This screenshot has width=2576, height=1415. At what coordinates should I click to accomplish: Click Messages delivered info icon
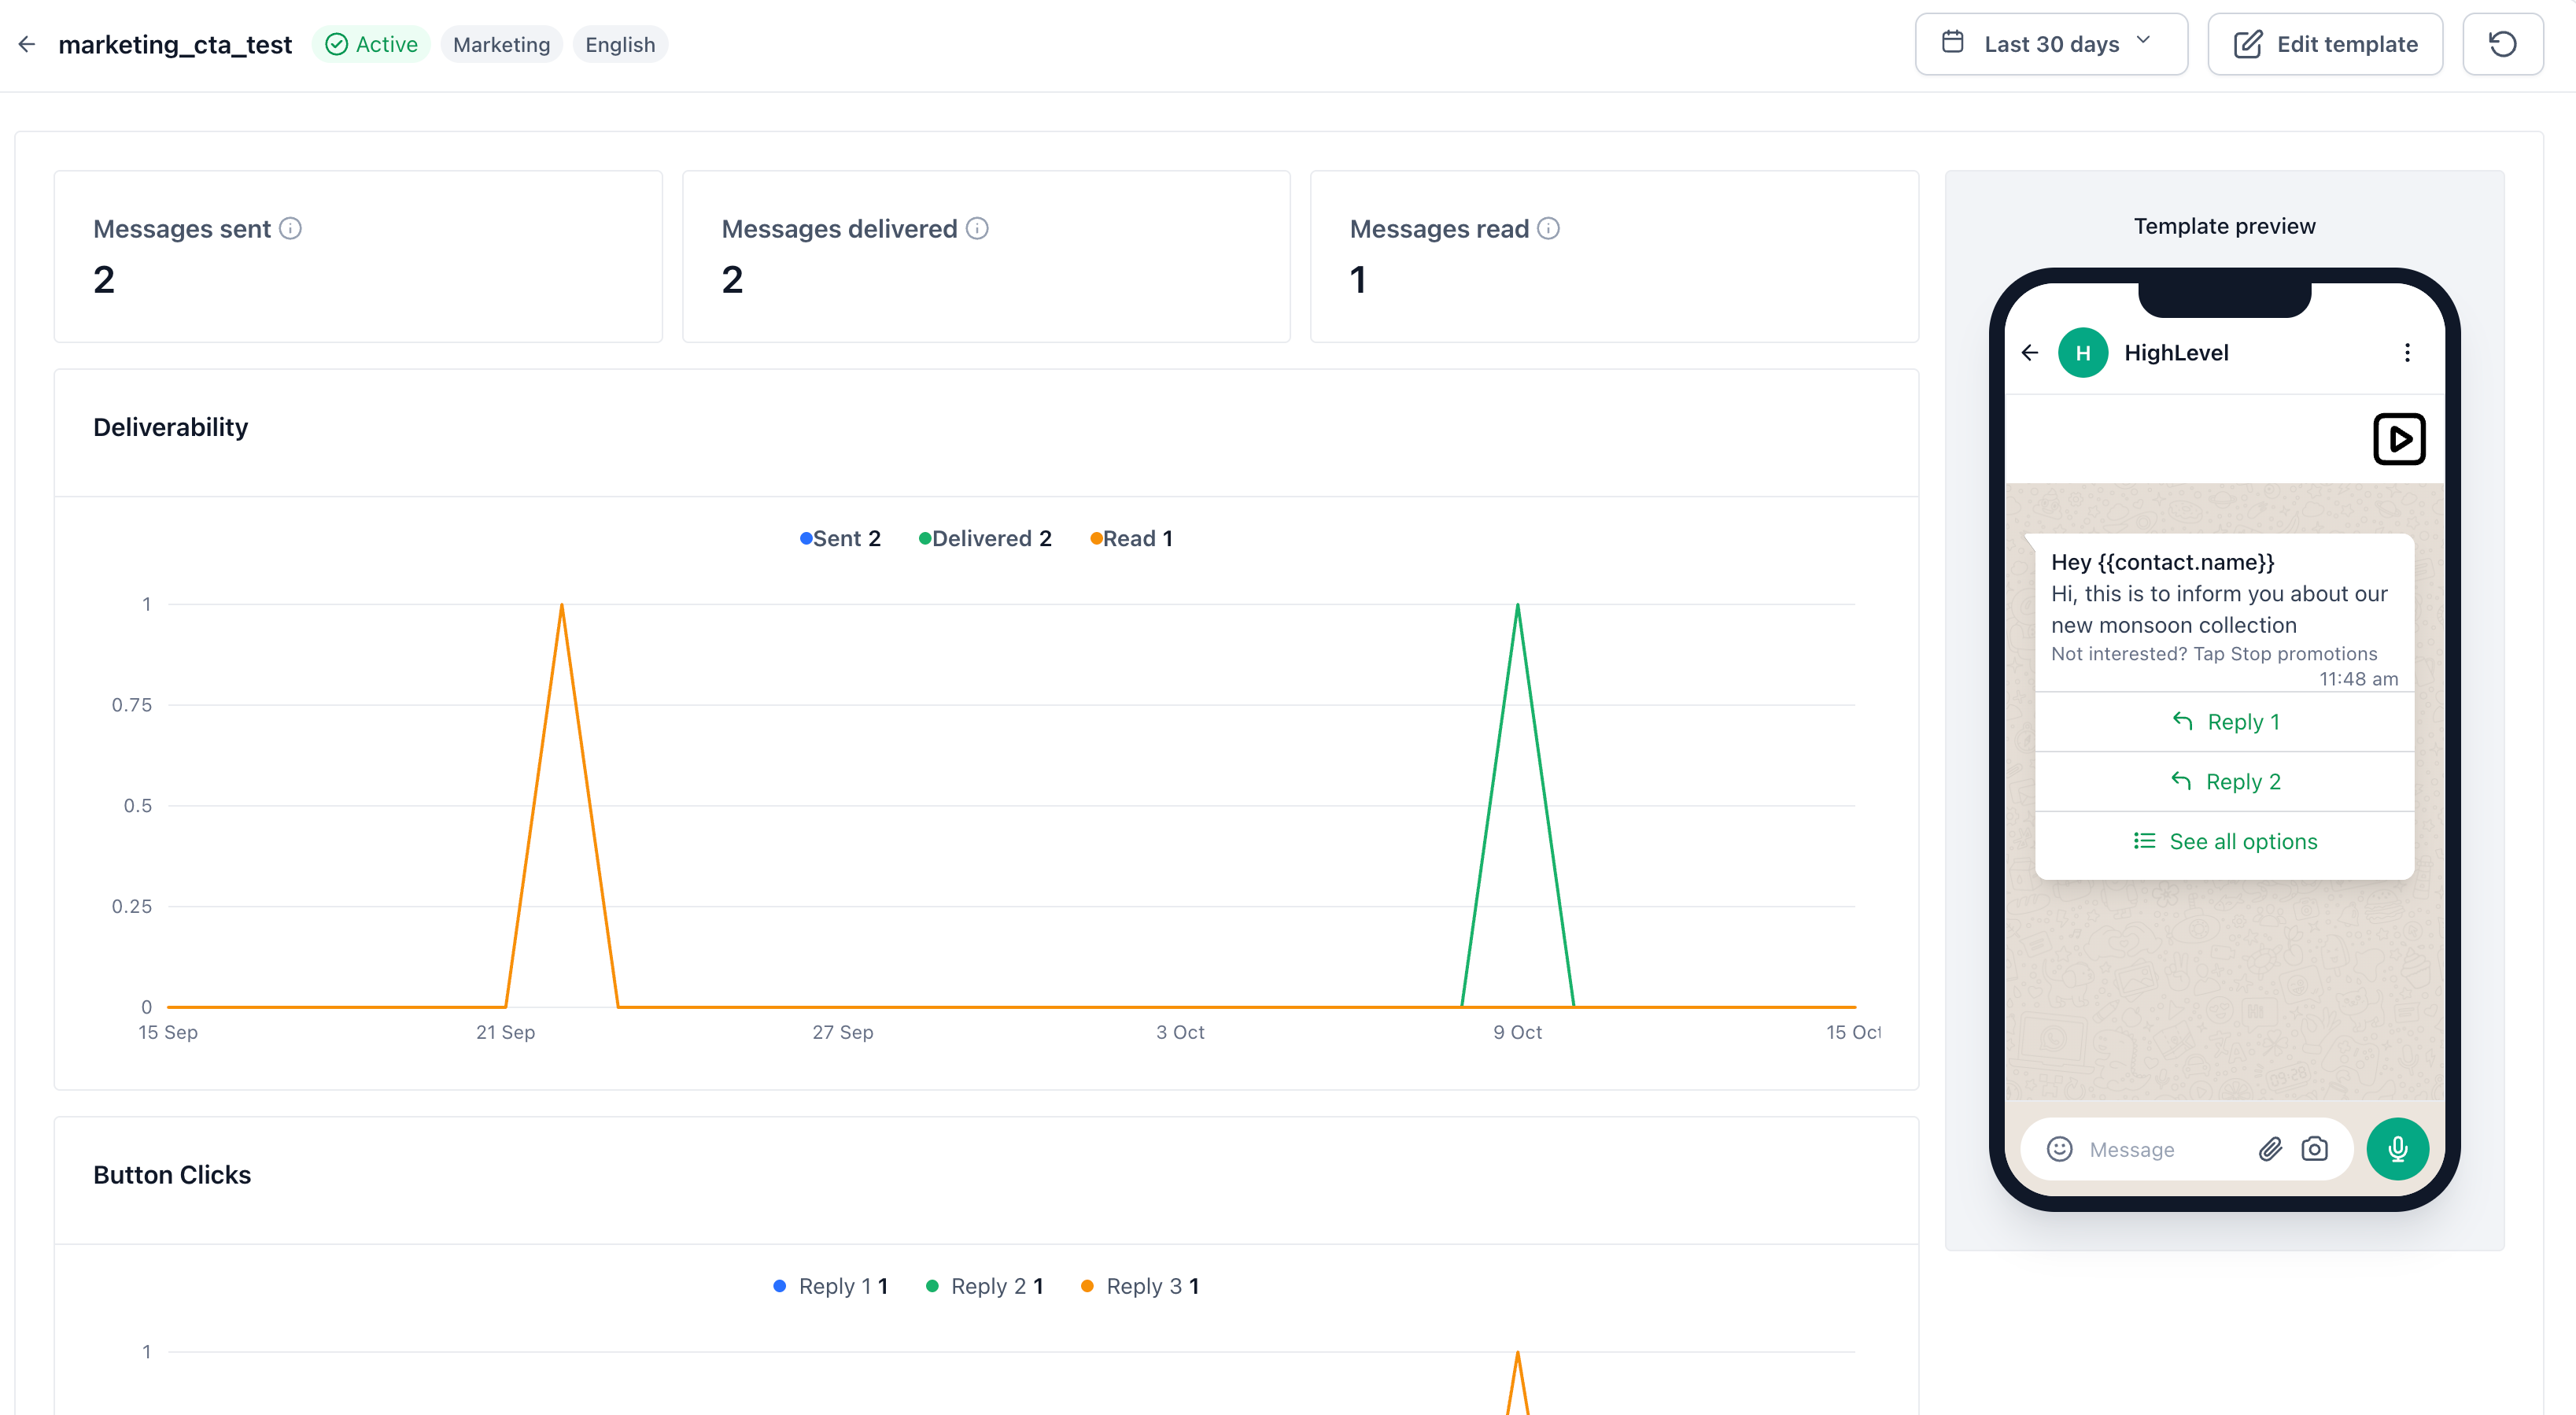(977, 229)
